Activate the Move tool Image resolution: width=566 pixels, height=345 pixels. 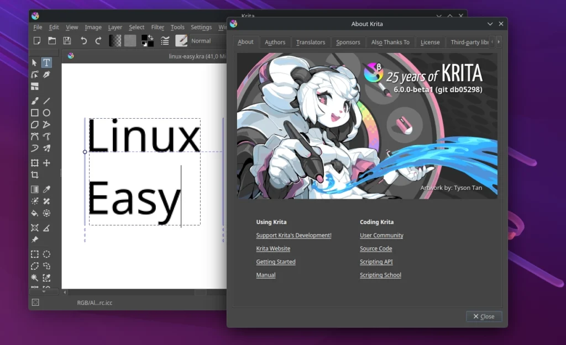tap(46, 162)
